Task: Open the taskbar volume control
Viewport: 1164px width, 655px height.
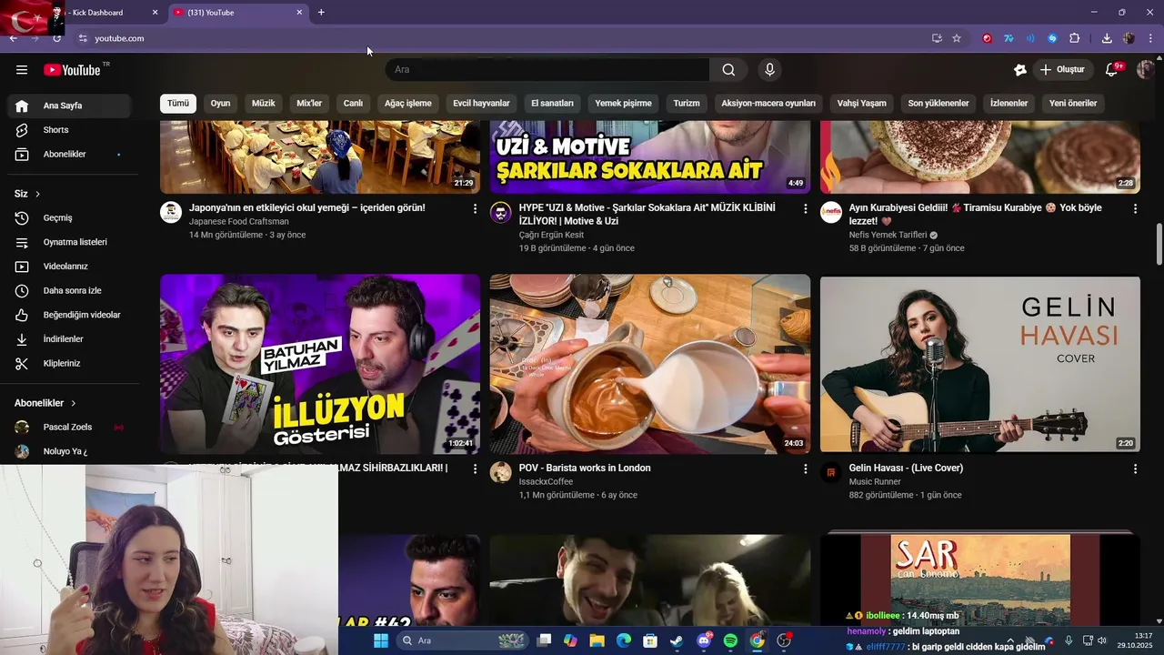Action: coord(1101,640)
